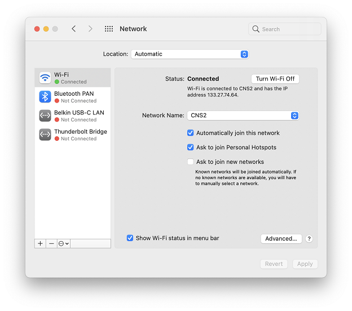352x311 pixels.
Task: Select the Belkin USB-C LAN icon
Action: pos(45,115)
